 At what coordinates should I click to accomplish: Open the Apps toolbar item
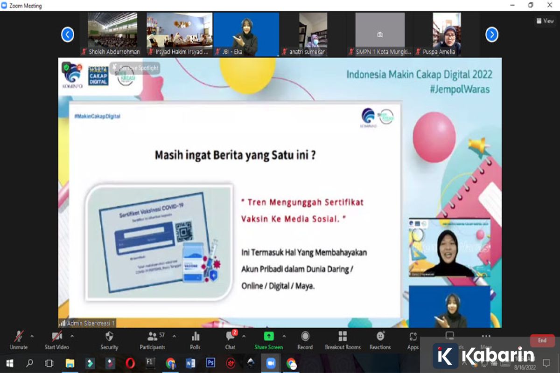point(413,340)
